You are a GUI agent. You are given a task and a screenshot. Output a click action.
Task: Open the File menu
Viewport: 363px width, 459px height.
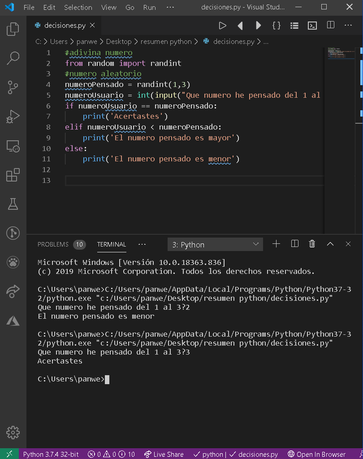29,7
